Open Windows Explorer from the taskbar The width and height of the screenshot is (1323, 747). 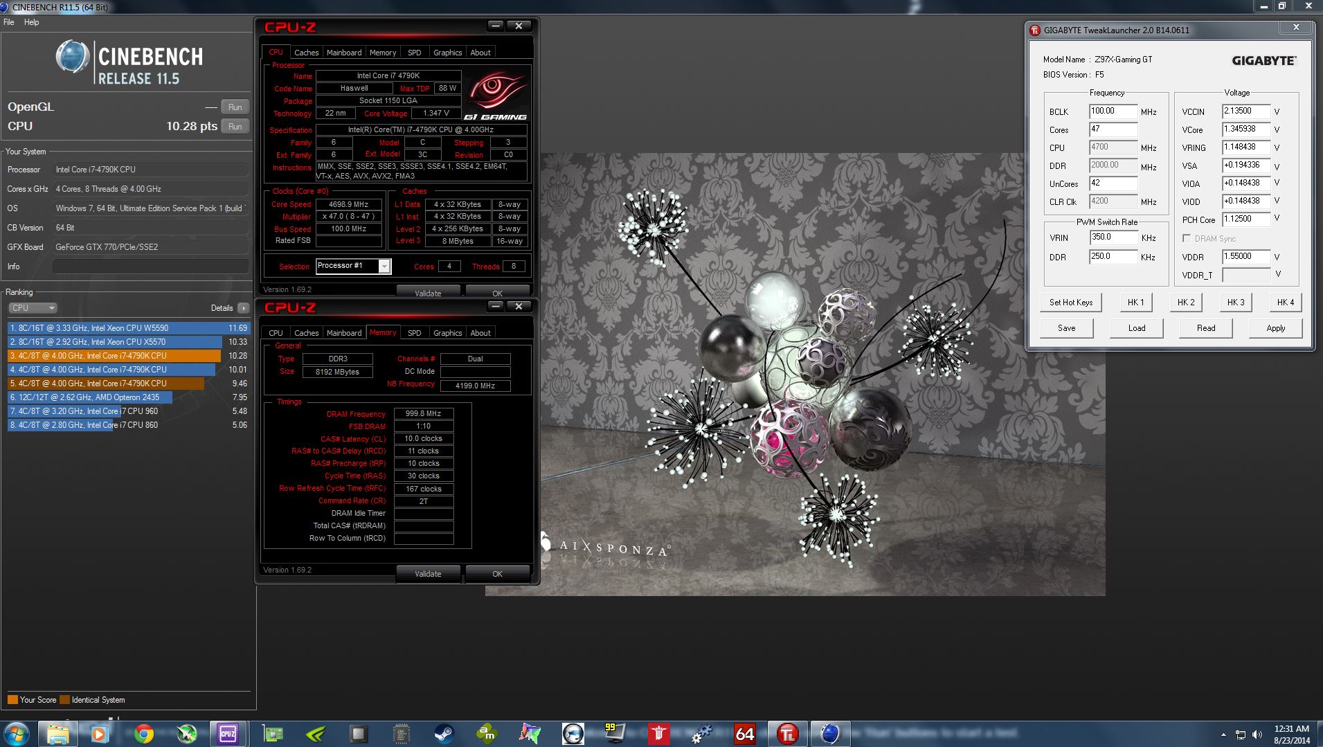[58, 734]
